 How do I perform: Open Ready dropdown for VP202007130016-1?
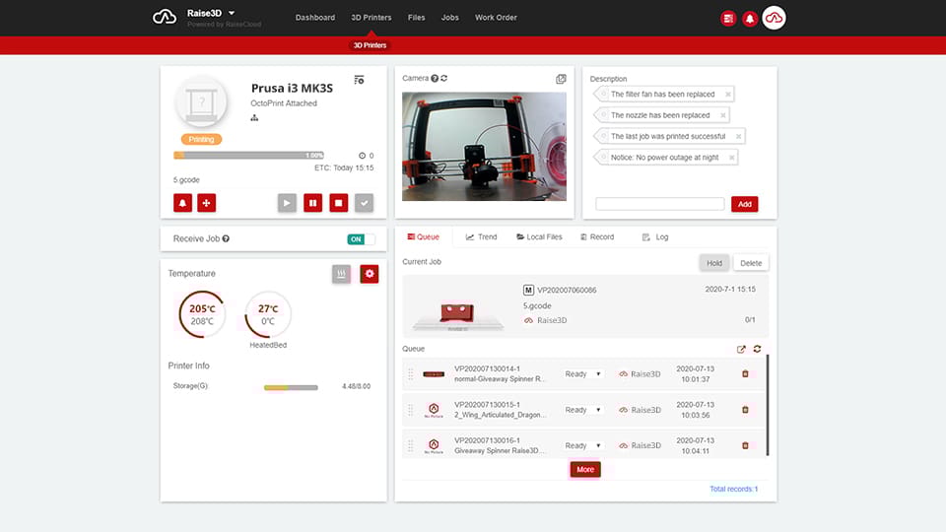[582, 445]
